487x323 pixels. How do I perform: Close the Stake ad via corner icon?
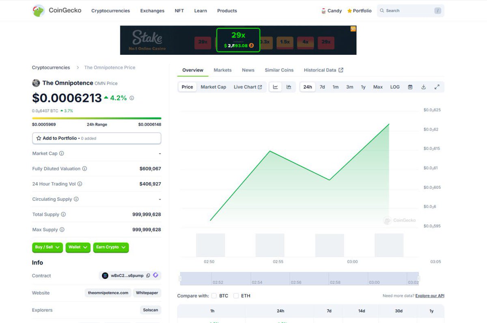coord(353,29)
